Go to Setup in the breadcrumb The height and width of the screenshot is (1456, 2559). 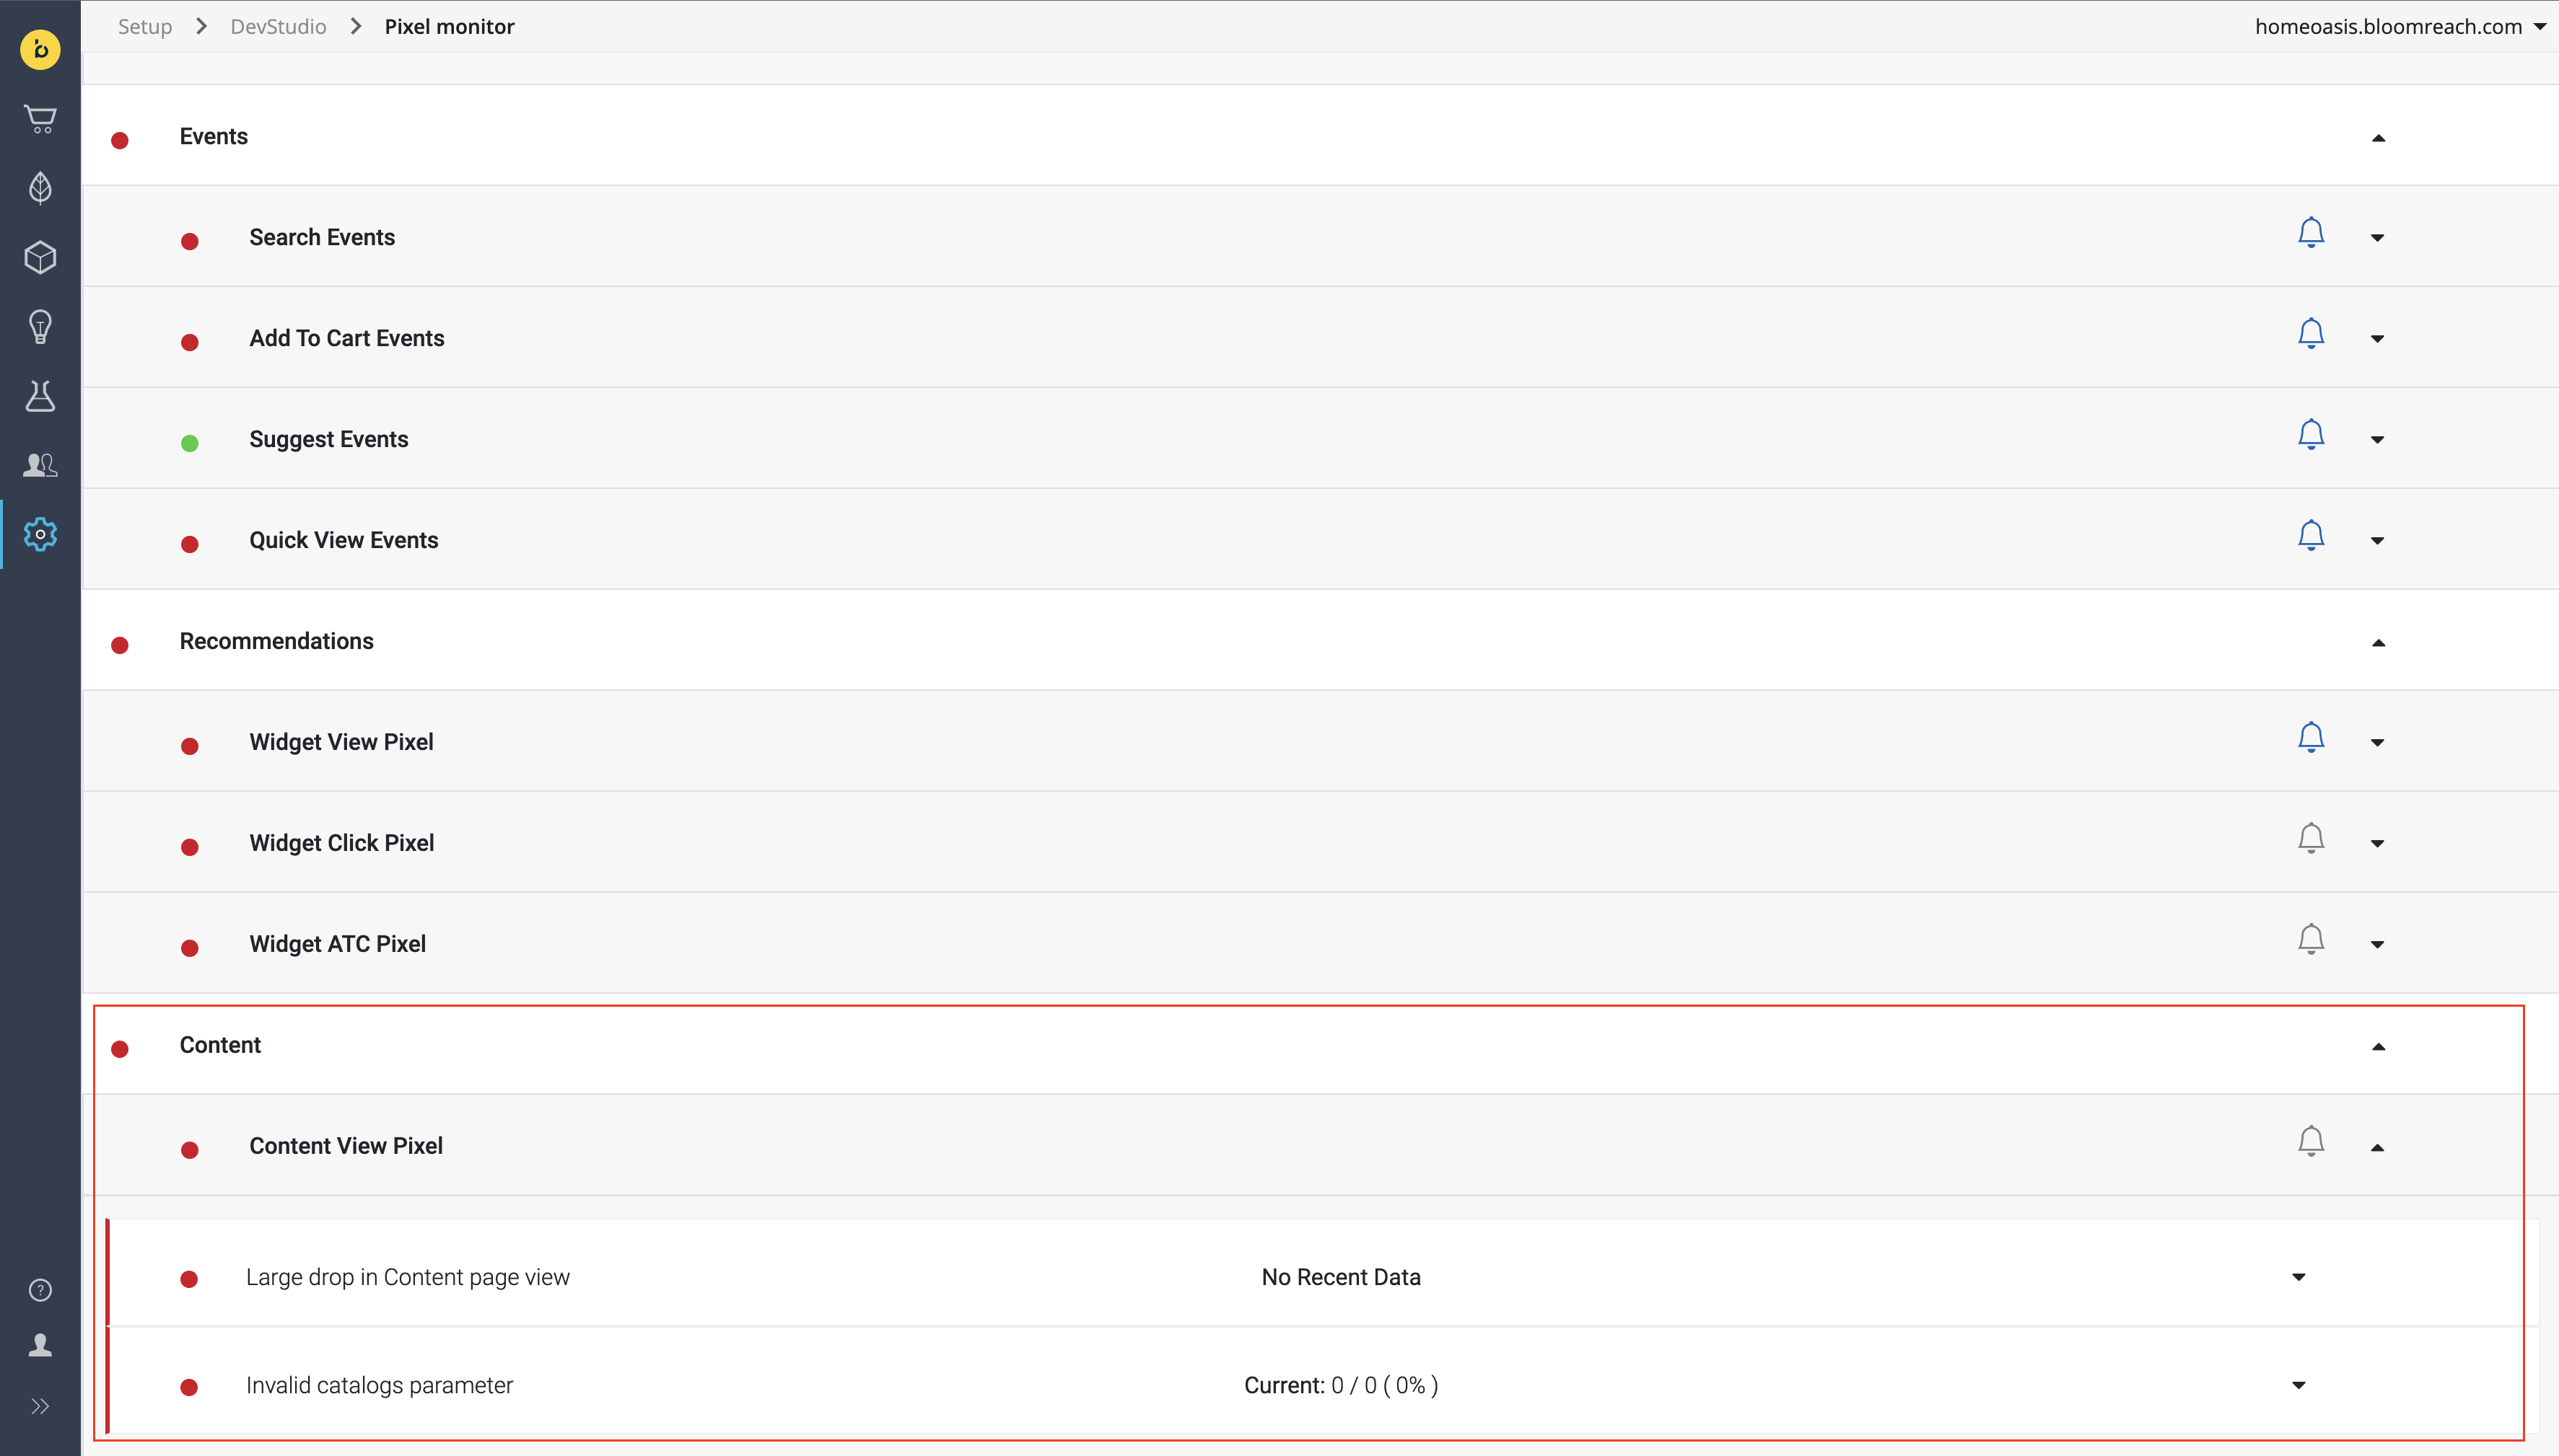[x=145, y=27]
